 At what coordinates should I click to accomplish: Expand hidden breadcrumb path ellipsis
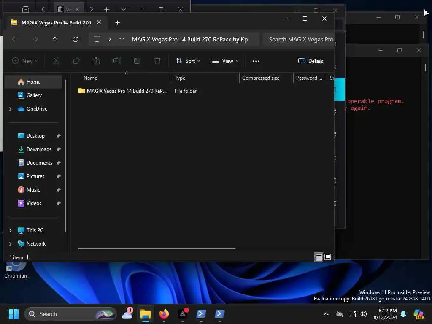(x=122, y=39)
